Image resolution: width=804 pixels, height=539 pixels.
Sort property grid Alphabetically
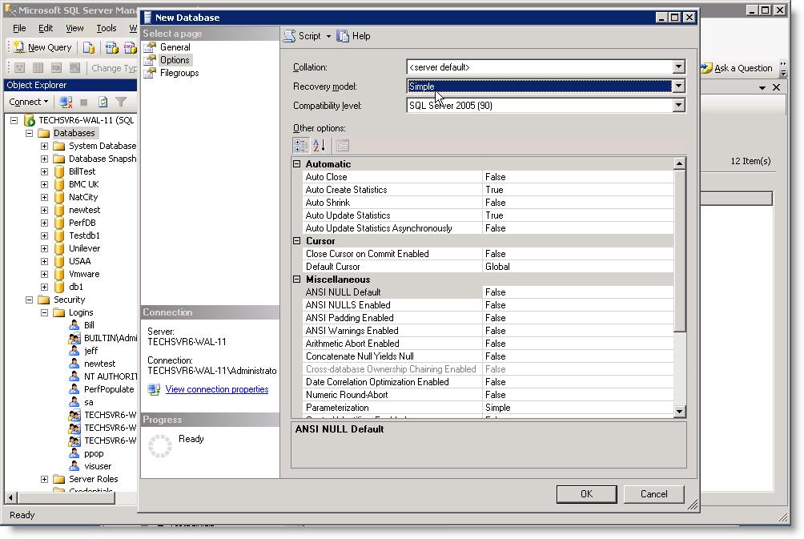click(319, 146)
